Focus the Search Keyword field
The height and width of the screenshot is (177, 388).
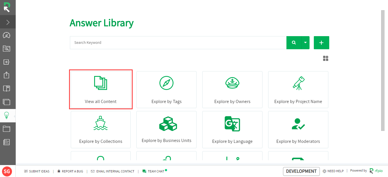[x=178, y=43]
